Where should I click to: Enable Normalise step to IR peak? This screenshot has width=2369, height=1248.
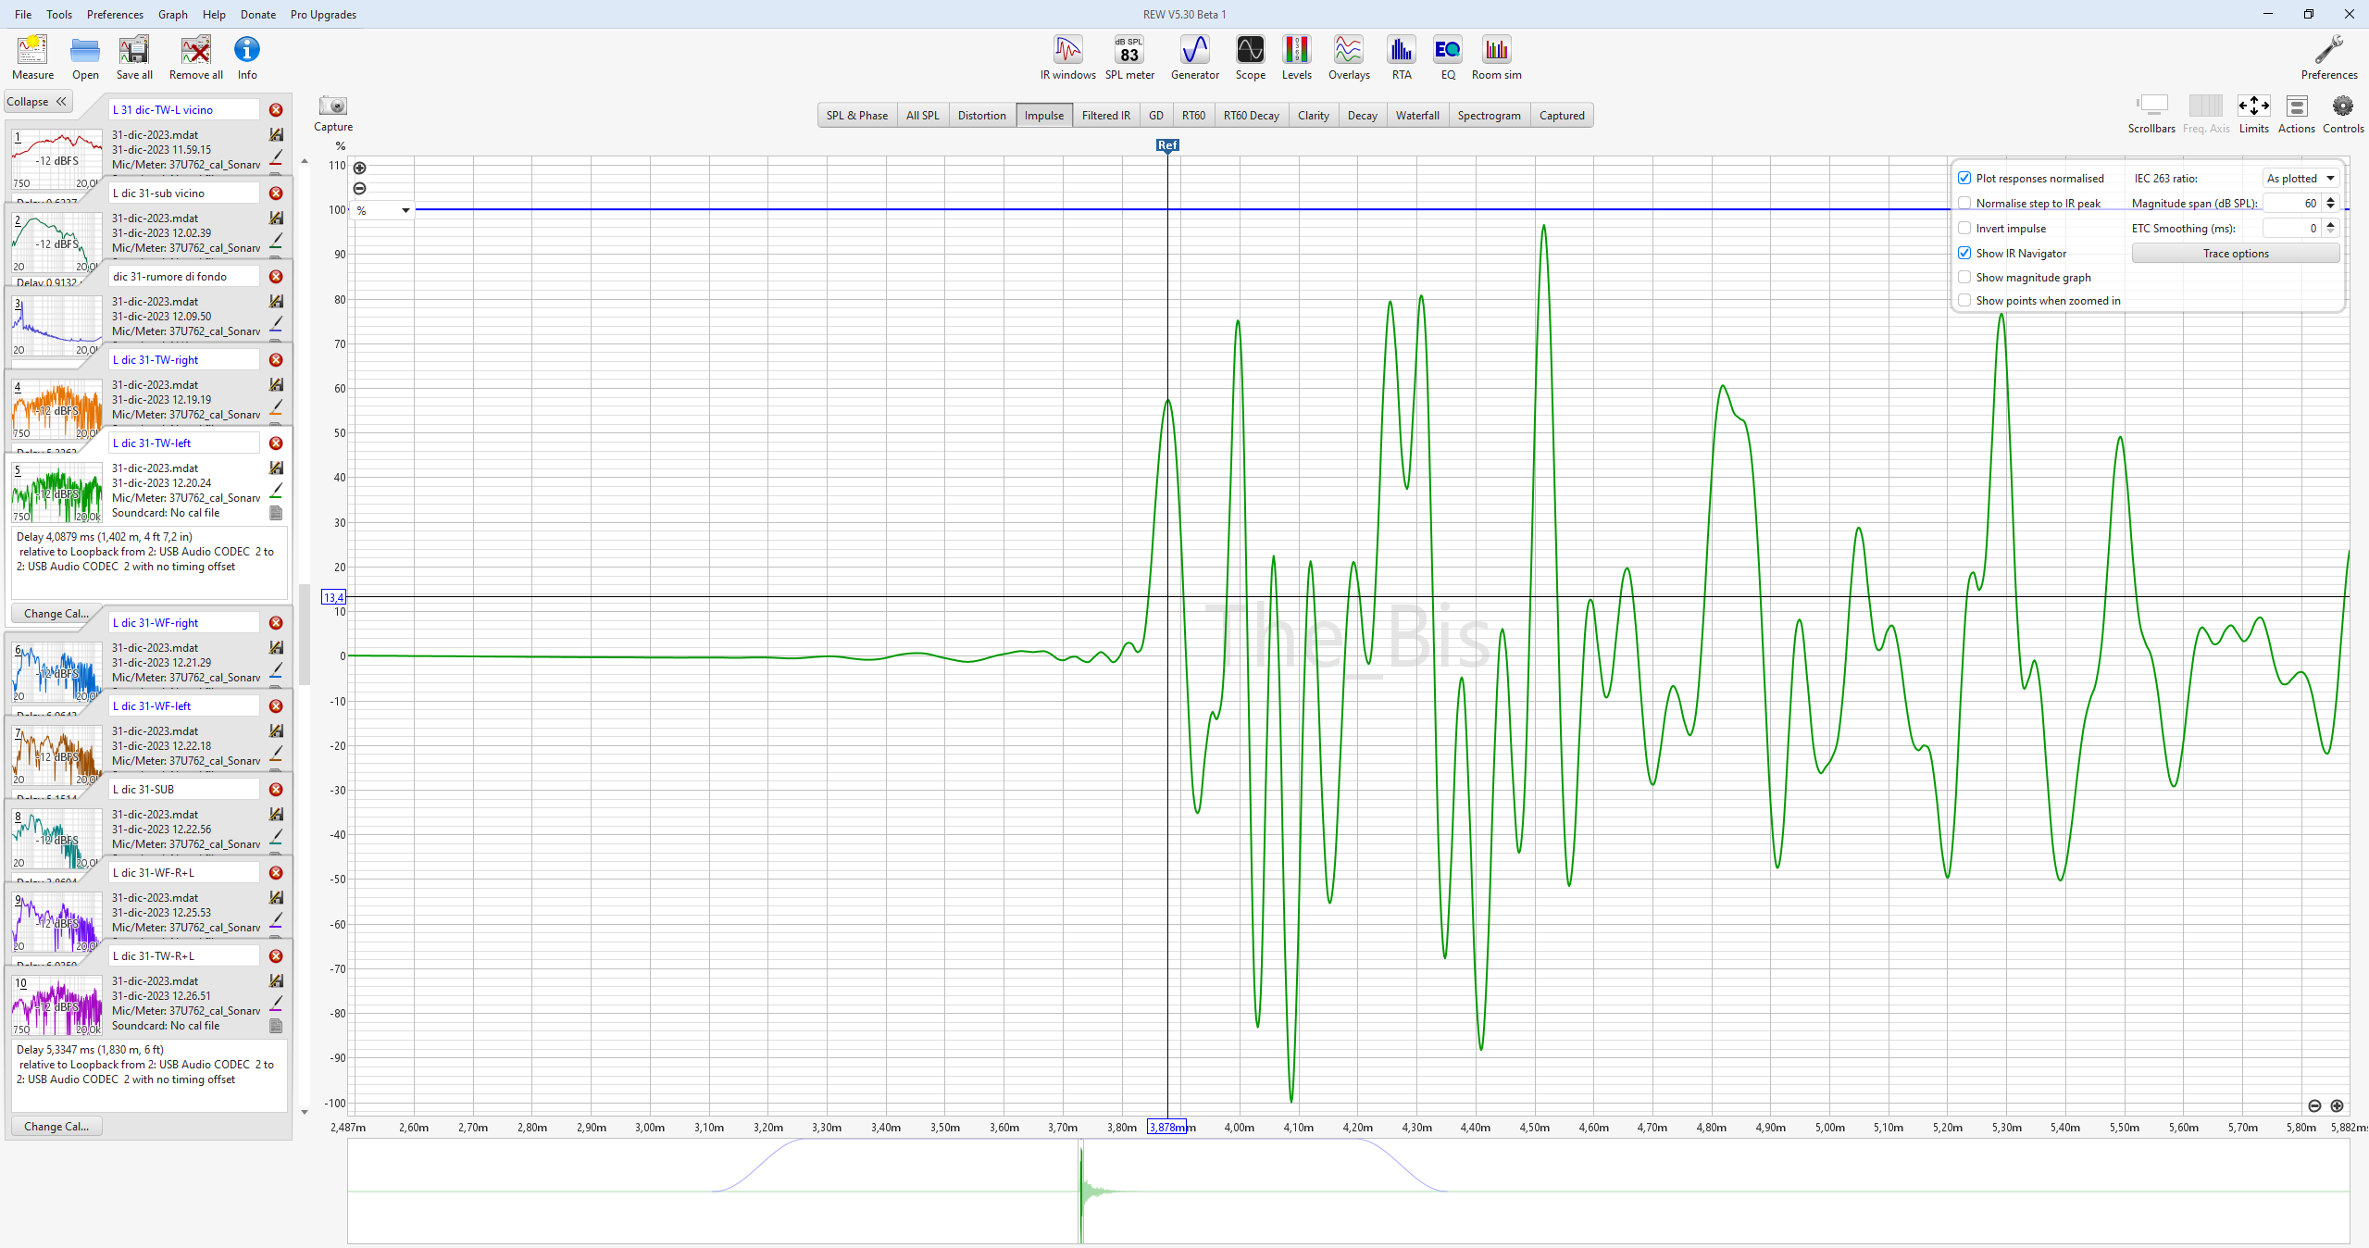pos(1964,203)
